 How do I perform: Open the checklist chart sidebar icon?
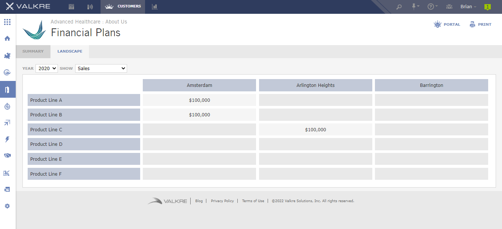point(7,173)
